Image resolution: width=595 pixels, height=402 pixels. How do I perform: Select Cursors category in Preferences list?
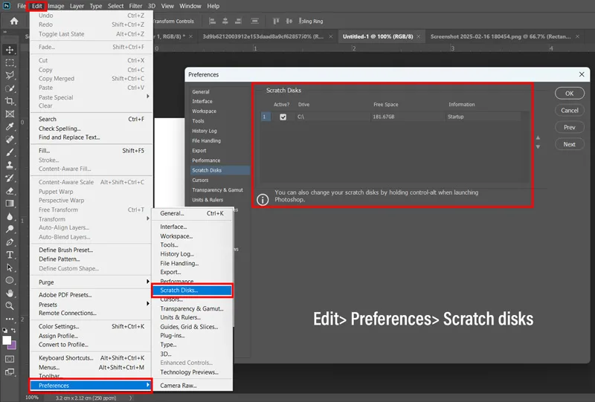pos(200,180)
